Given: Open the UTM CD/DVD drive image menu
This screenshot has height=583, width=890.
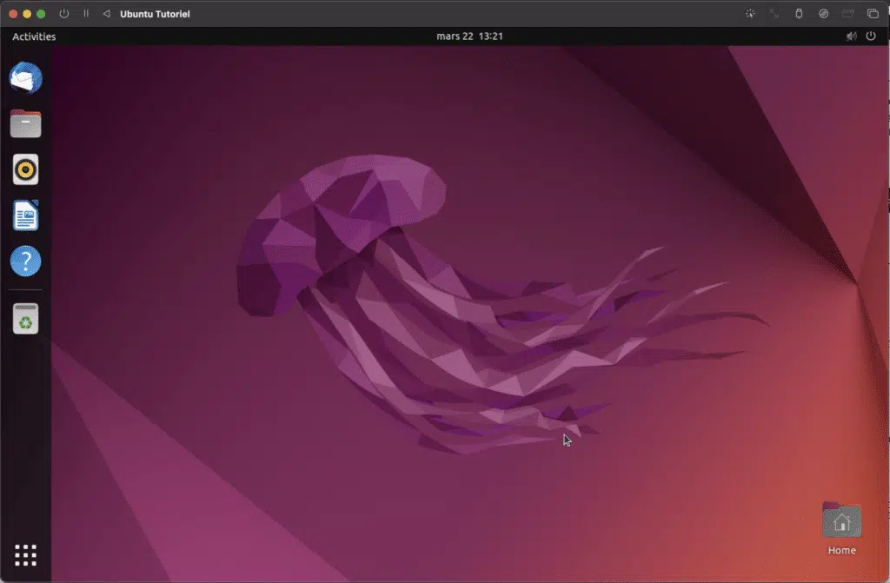Looking at the screenshot, I should tap(823, 14).
